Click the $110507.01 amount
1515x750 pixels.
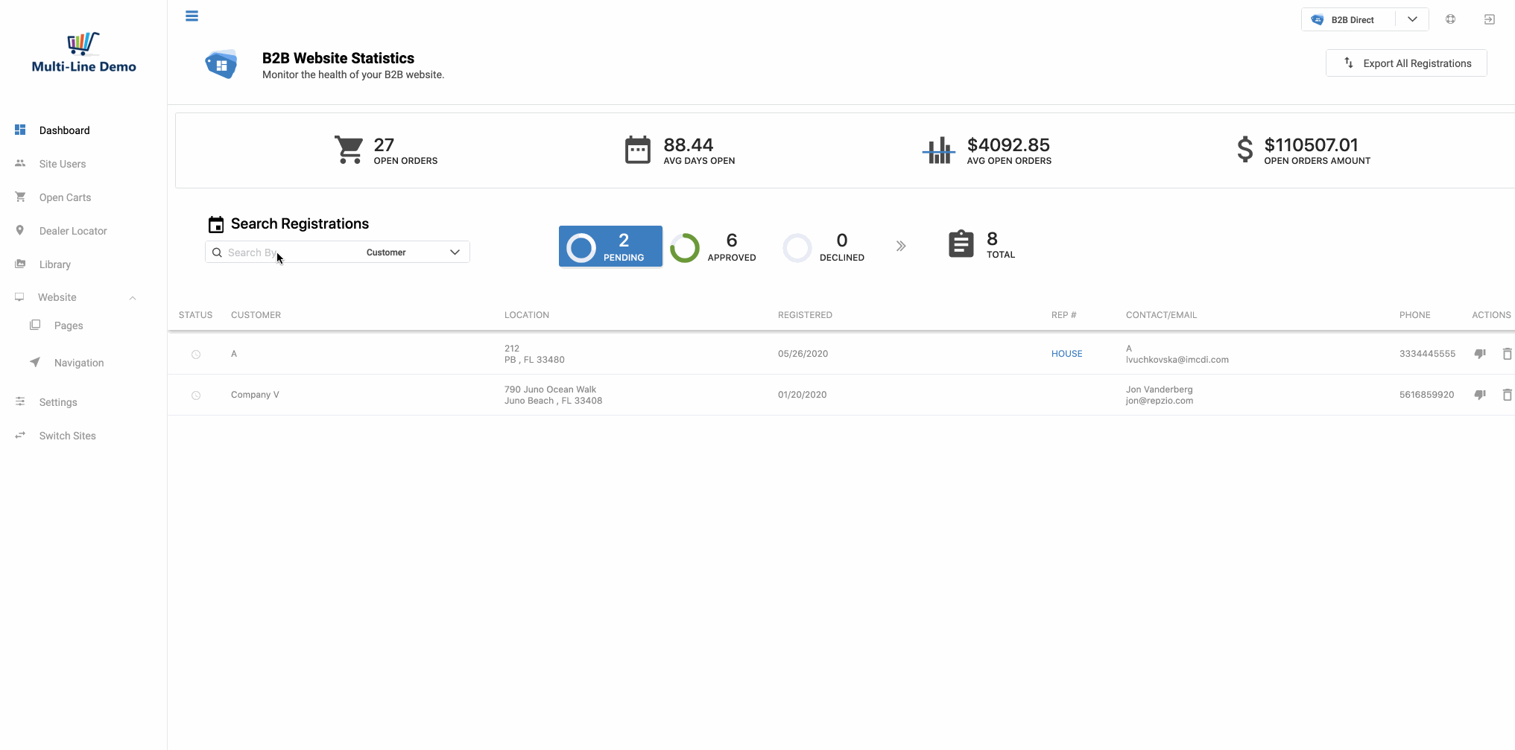pyautogui.click(x=1311, y=144)
